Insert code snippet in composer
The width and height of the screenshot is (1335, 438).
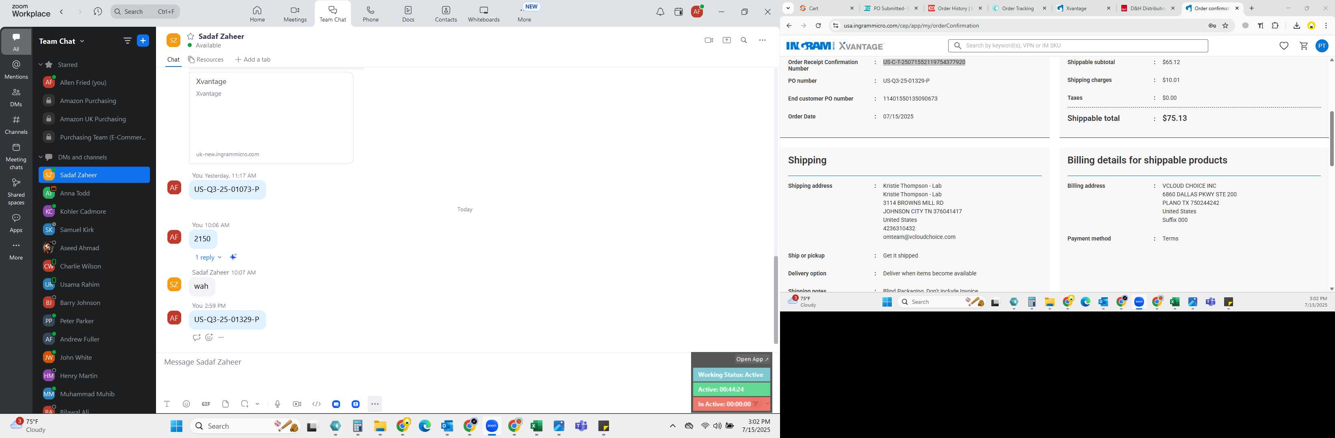pos(316,404)
